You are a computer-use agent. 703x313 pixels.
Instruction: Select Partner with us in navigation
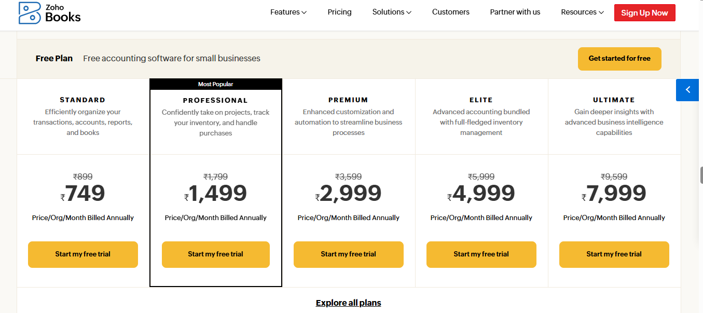(515, 12)
